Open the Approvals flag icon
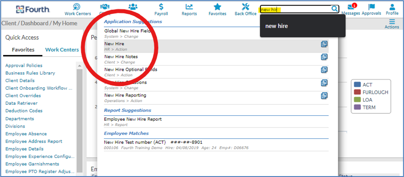Screen dimensions: 404x177 pos(372,7)
